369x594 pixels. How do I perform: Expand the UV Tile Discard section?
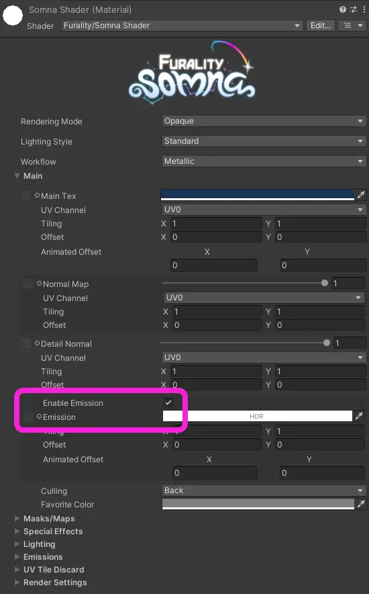pos(17,569)
